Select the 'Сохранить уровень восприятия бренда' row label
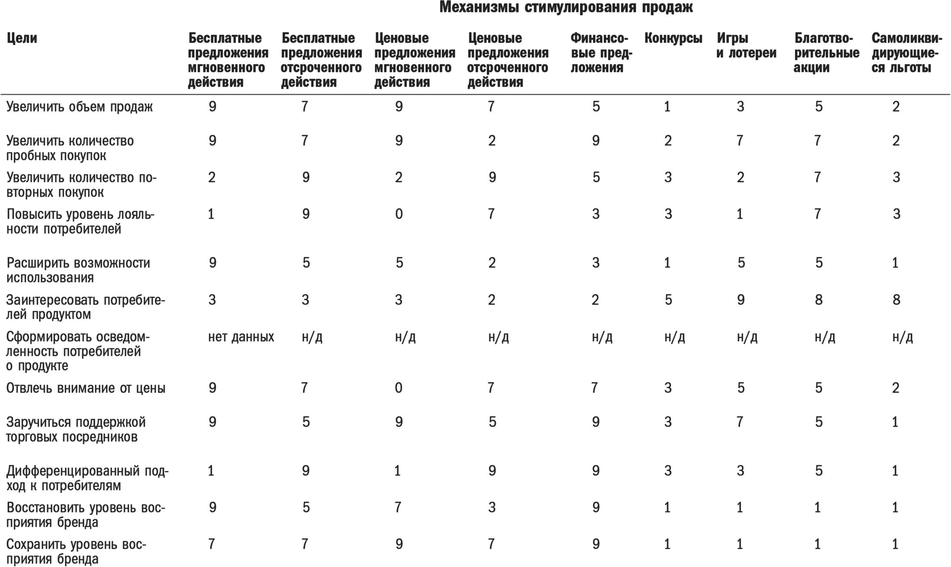This screenshot has width=951, height=567. tap(76, 552)
